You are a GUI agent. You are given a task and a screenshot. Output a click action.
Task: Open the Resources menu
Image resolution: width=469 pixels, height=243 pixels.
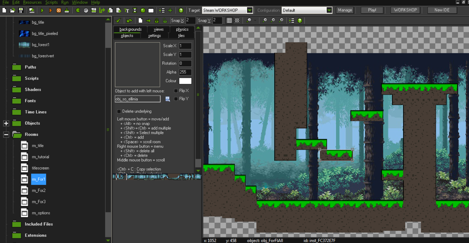click(x=32, y=2)
